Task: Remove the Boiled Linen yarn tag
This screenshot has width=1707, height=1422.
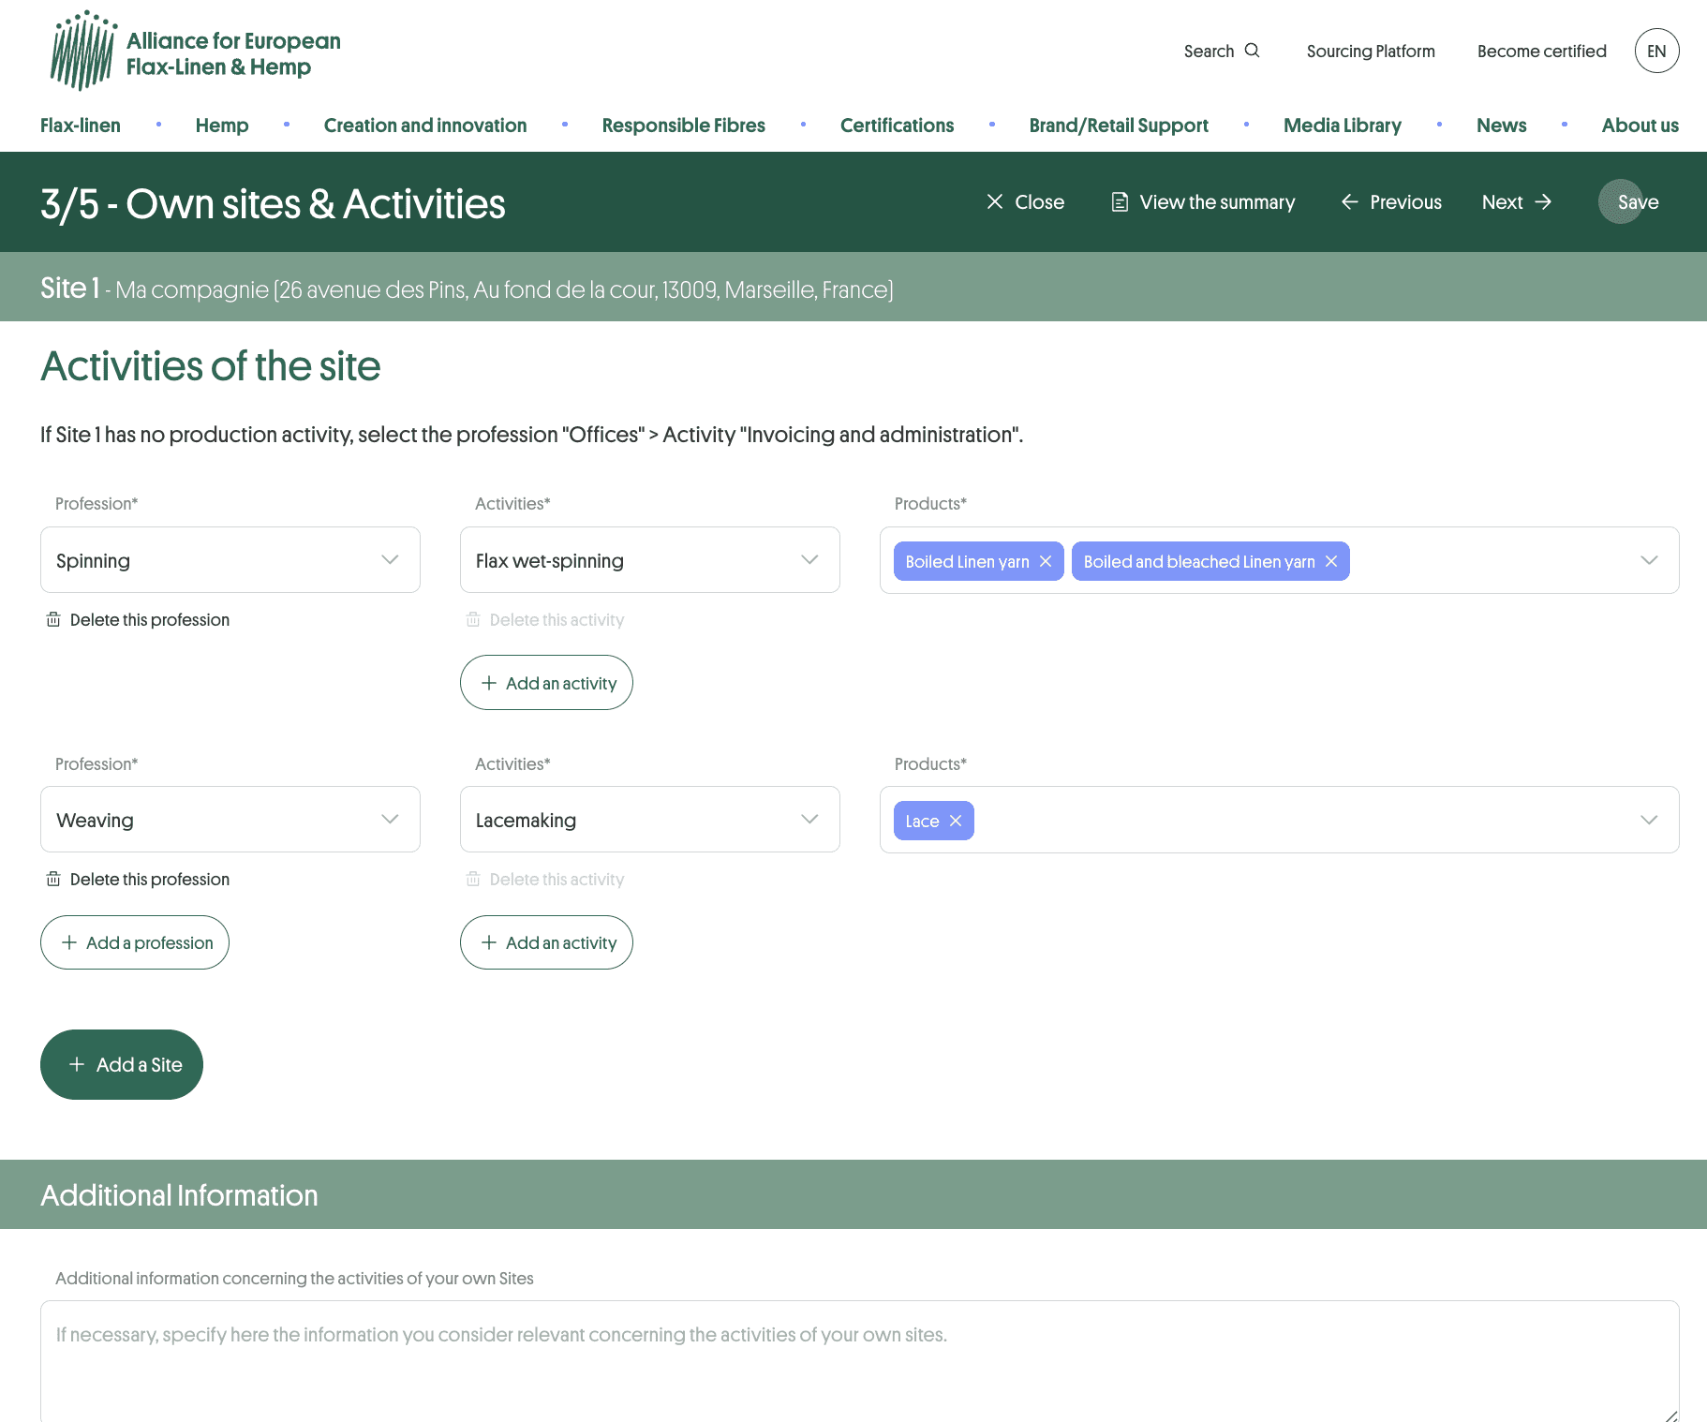Action: (x=1046, y=561)
